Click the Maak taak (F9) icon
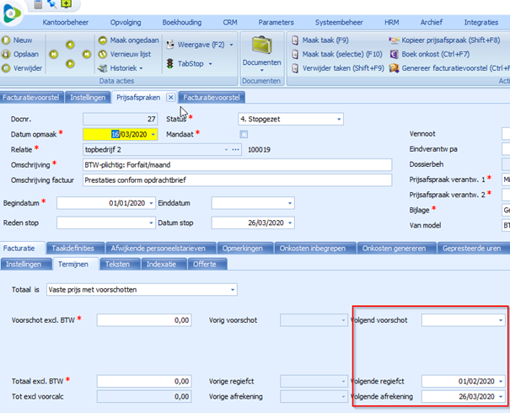Screen dimensions: 510x413 [295, 40]
